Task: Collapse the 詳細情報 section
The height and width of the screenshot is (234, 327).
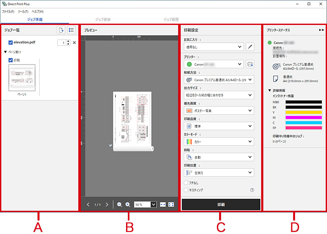Action: (x=269, y=91)
